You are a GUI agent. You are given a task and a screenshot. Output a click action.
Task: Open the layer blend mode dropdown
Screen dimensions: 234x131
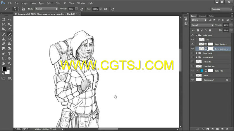pyautogui.click(x=202, y=25)
